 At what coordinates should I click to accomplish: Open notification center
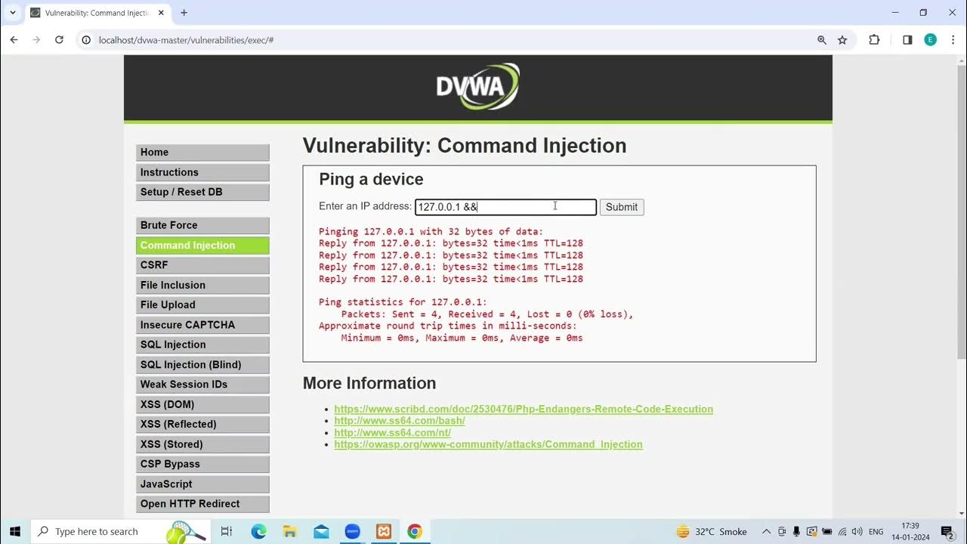point(947,531)
